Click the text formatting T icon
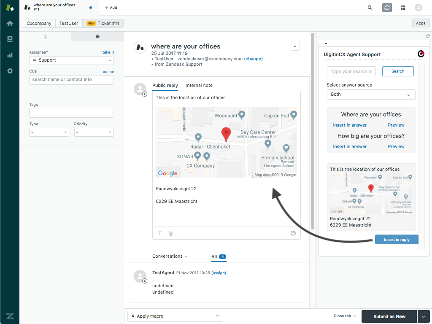The width and height of the screenshot is (432, 324). pos(160,233)
